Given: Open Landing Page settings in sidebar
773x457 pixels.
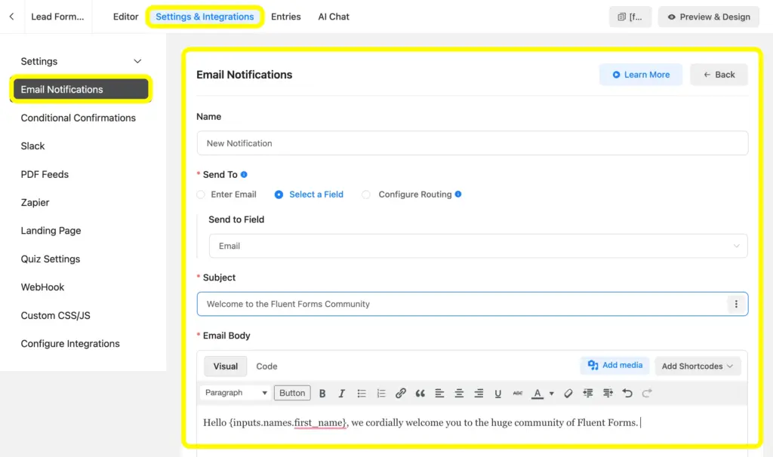Looking at the screenshot, I should (x=51, y=231).
